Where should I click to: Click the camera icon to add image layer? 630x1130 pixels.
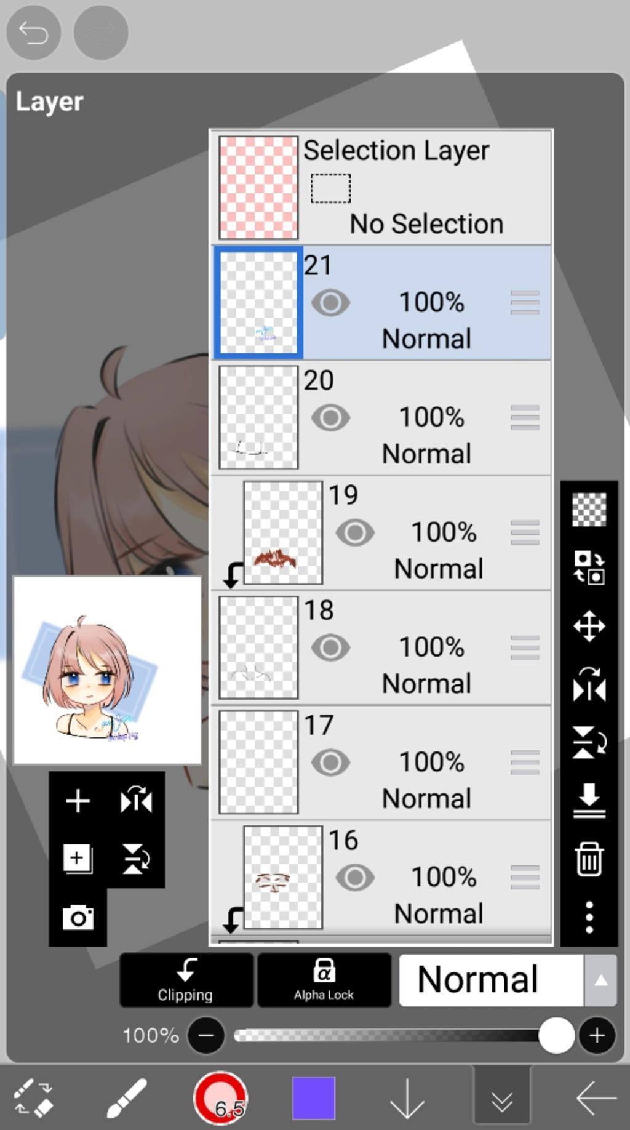tap(78, 918)
